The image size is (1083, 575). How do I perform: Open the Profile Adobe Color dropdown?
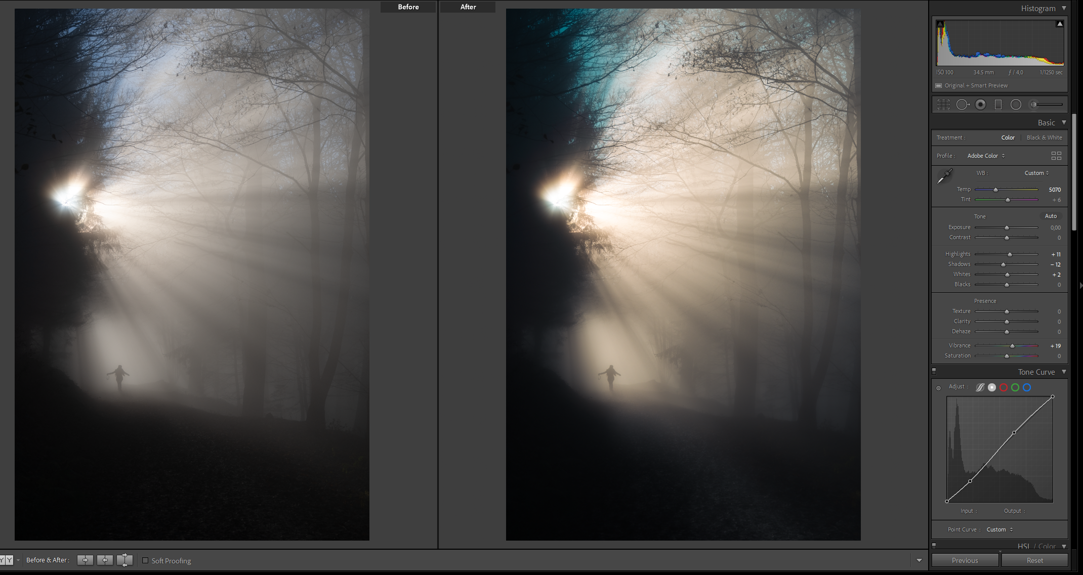pos(986,156)
